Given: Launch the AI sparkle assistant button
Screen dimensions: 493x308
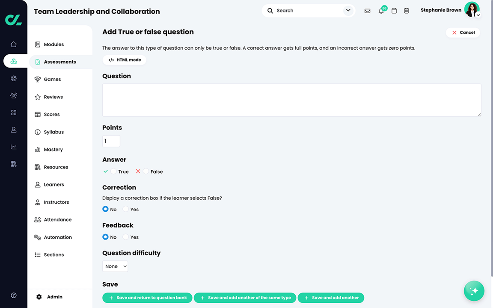Looking at the screenshot, I should tap(474, 291).
